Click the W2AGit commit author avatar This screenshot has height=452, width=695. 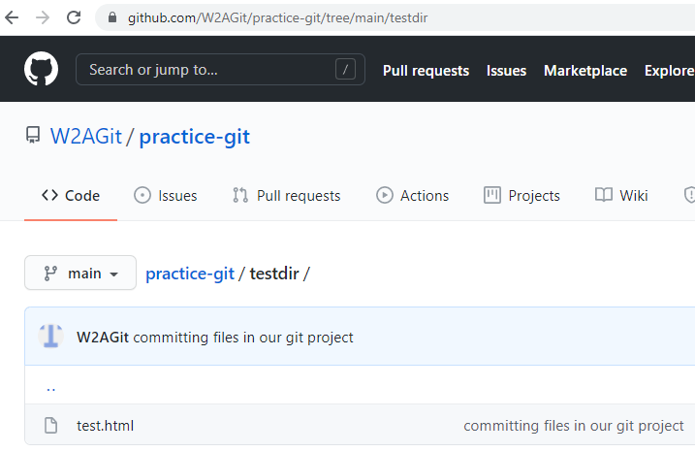(50, 337)
